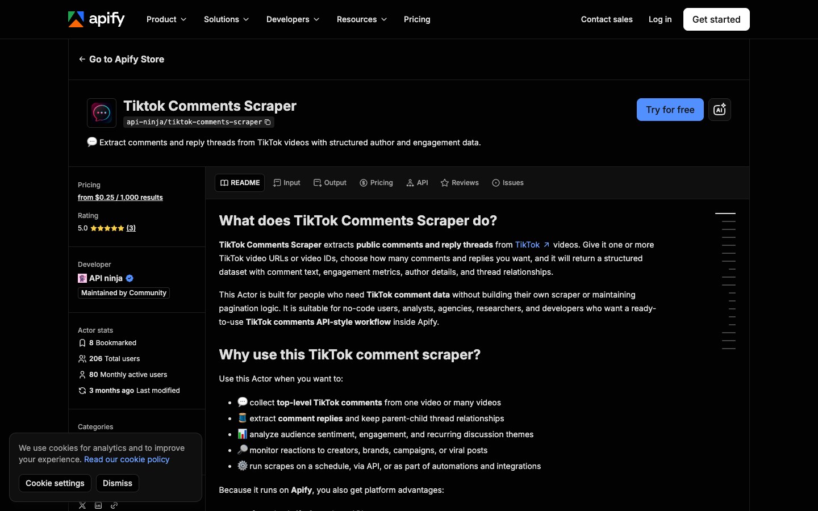Open the from $0.25 / 1,000 results link
This screenshot has width=818, height=511.
(x=120, y=198)
